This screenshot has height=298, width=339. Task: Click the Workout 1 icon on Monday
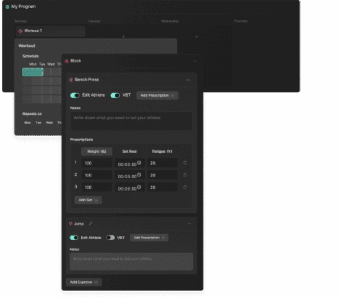pos(20,31)
